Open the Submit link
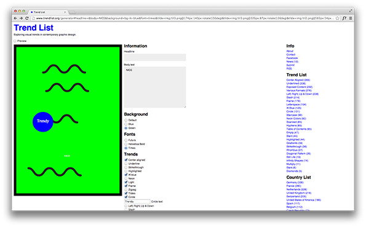Screen dimensions: 366x227 (290, 65)
